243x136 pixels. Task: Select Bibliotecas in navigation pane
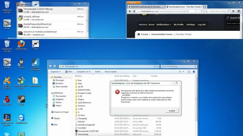click(58, 93)
